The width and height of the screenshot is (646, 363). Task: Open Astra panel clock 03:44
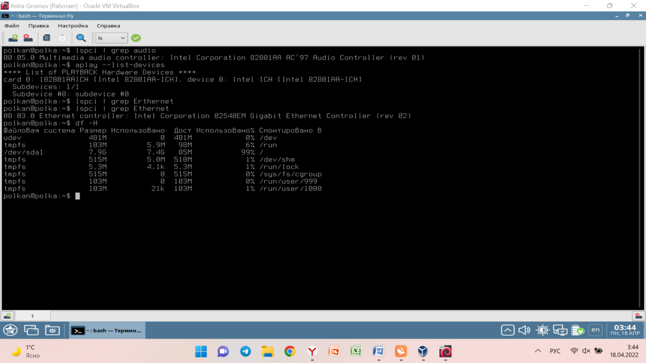[x=625, y=330]
